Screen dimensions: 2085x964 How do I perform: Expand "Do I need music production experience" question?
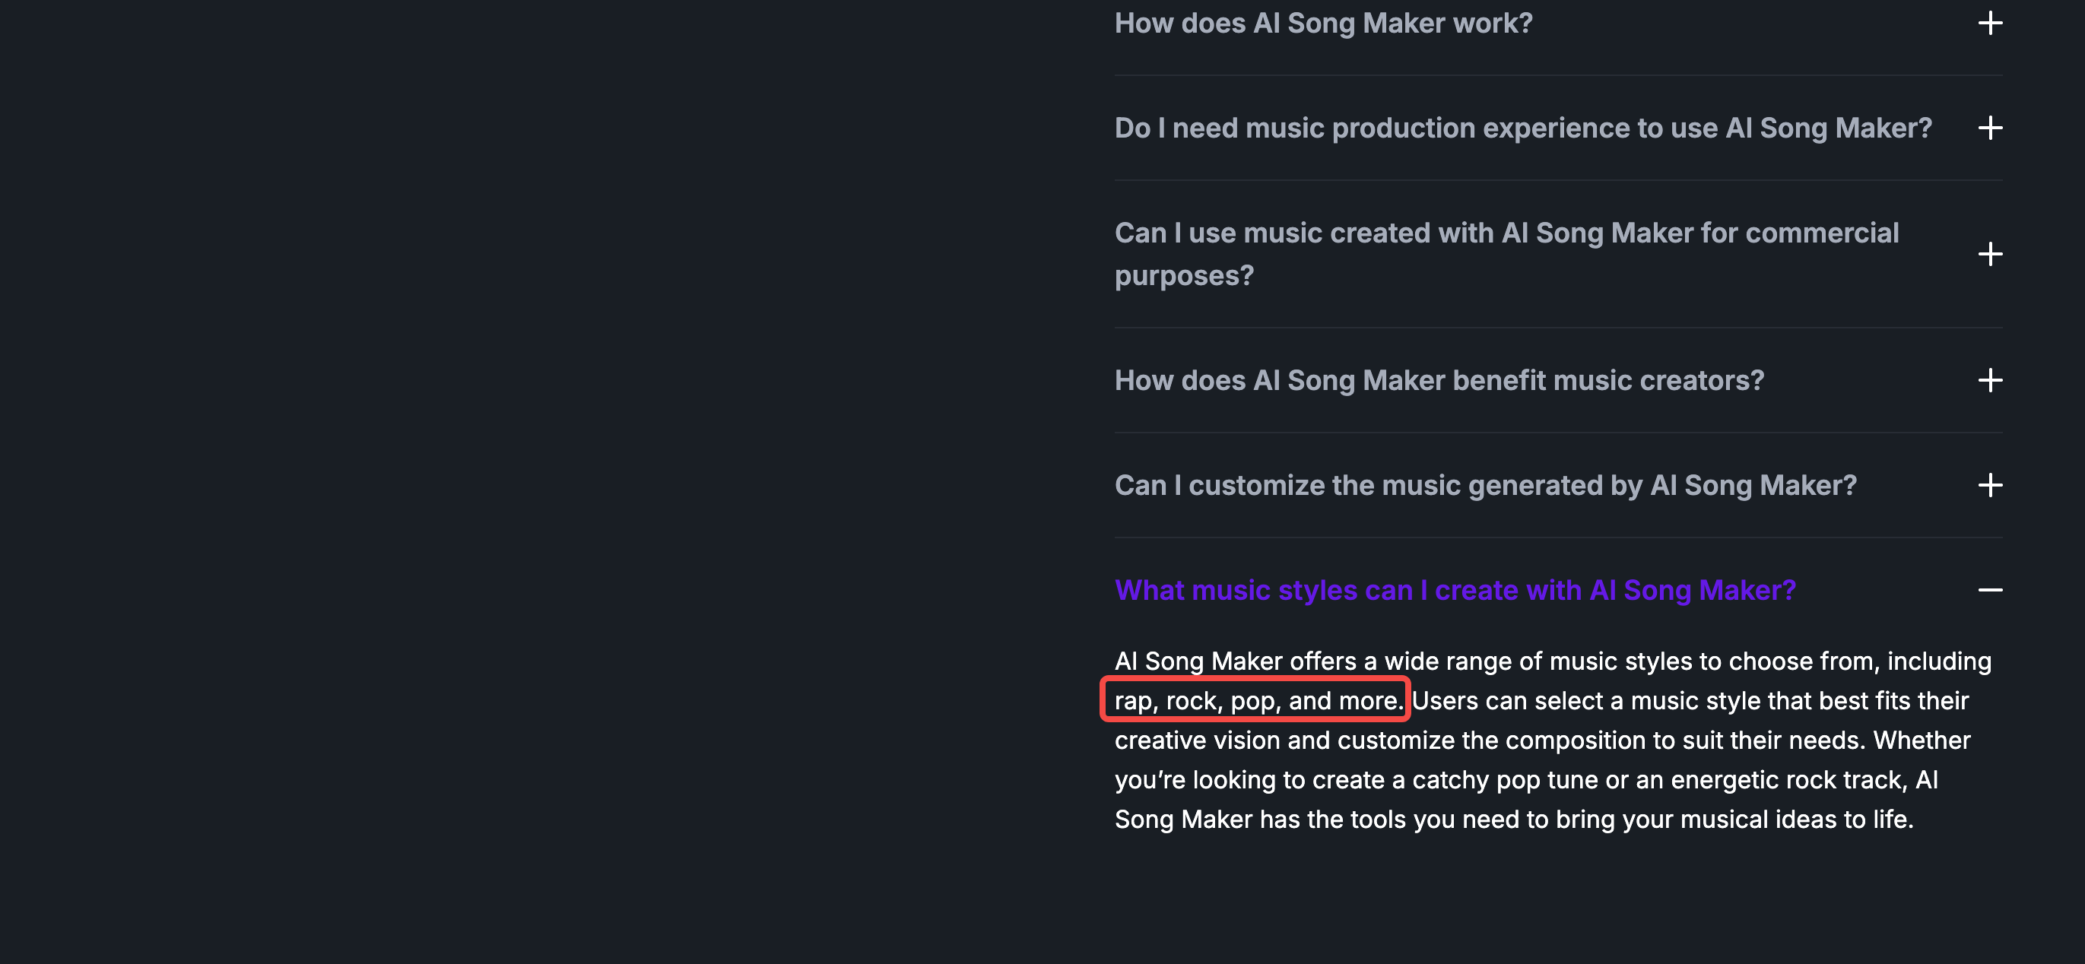point(1522,128)
